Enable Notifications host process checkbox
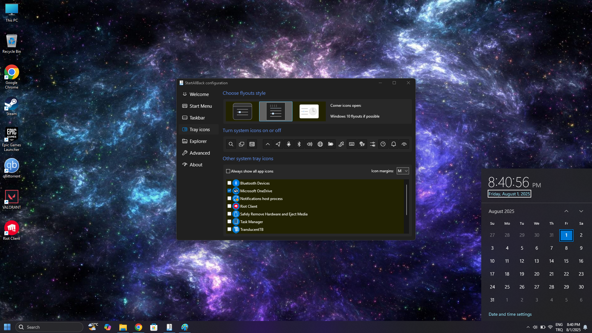The height and width of the screenshot is (333, 592). coord(229,198)
